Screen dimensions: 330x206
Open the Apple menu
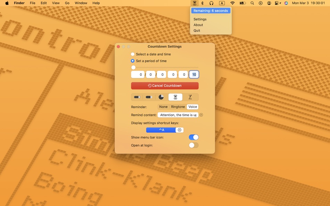point(7,3)
